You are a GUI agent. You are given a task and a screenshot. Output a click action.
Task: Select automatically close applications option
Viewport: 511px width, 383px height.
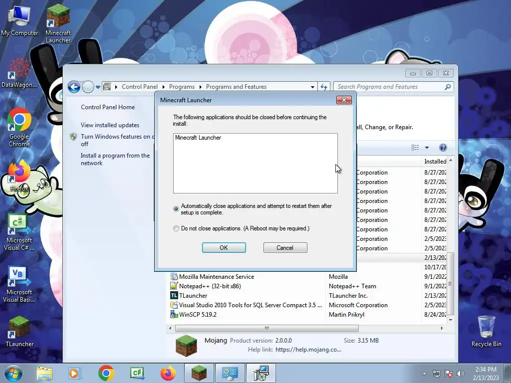(176, 209)
